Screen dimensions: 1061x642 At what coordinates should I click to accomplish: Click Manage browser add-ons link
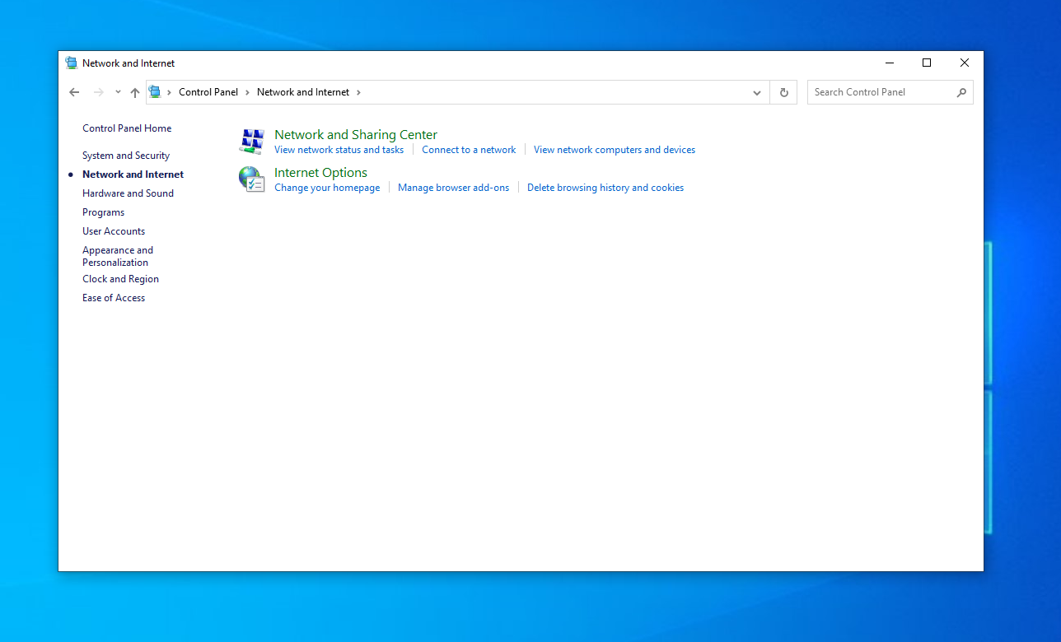click(x=453, y=188)
